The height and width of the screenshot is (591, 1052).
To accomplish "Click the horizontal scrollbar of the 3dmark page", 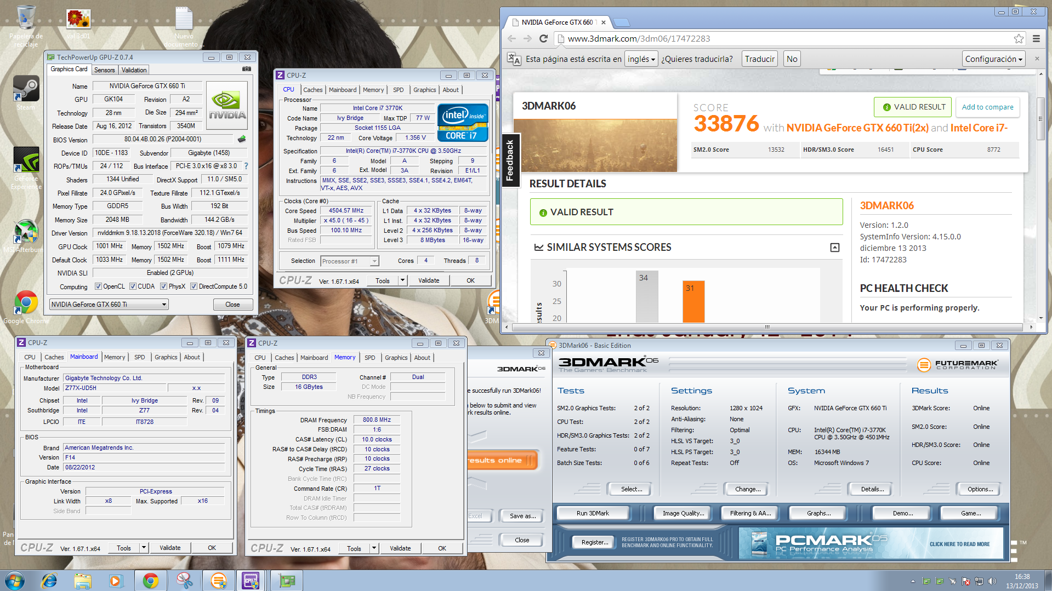I will [767, 327].
